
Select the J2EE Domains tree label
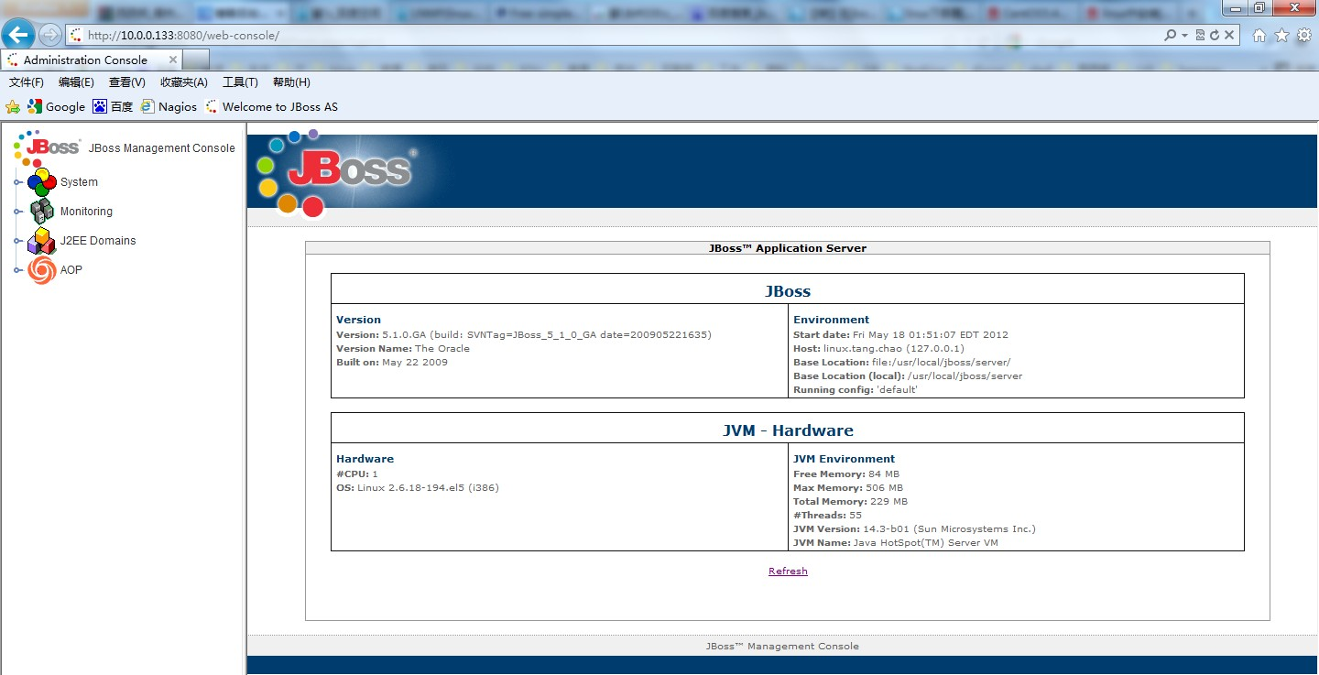[x=98, y=241]
